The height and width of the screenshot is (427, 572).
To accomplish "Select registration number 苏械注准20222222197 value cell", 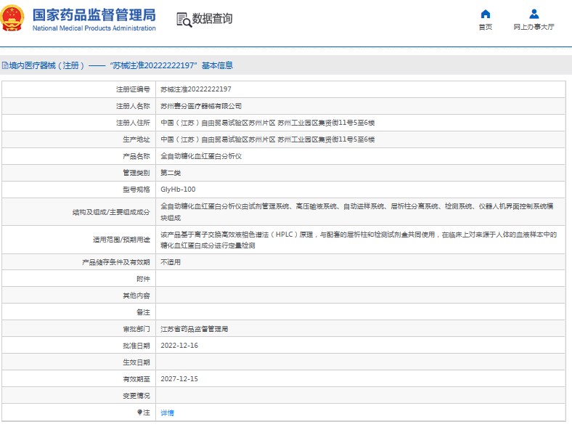I will point(196,89).
